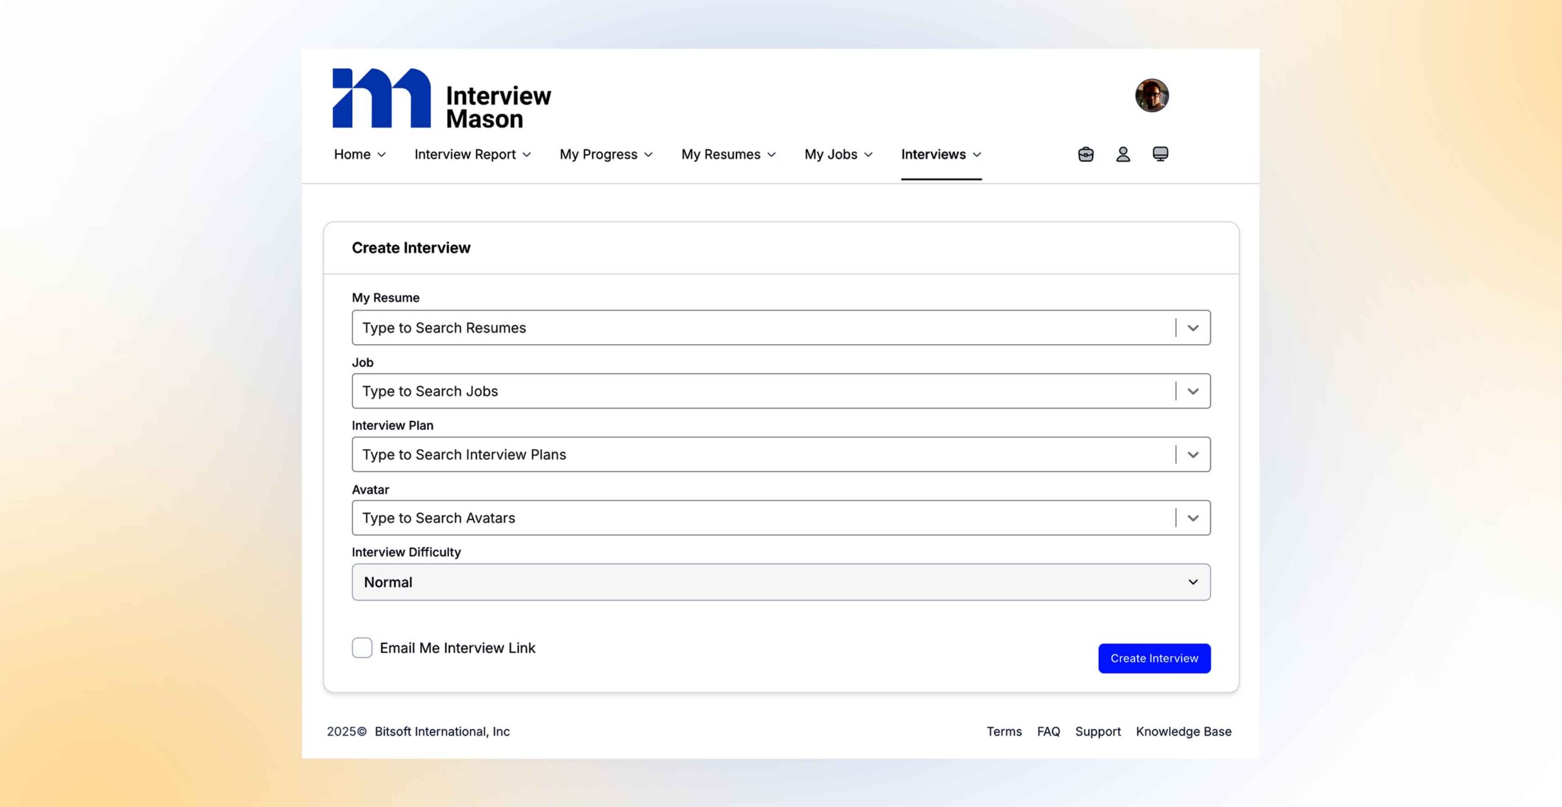Image resolution: width=1562 pixels, height=807 pixels.
Task: Open the Interviews menu
Action: [x=940, y=155]
